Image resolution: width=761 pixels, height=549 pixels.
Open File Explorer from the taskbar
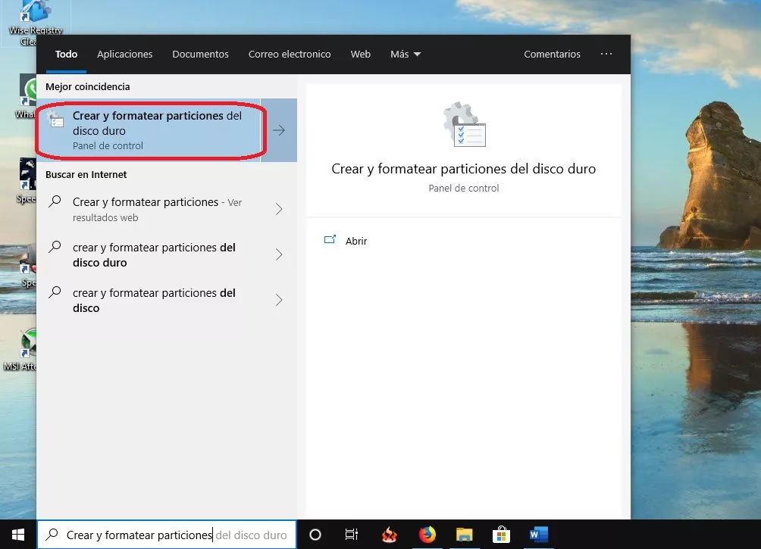464,535
